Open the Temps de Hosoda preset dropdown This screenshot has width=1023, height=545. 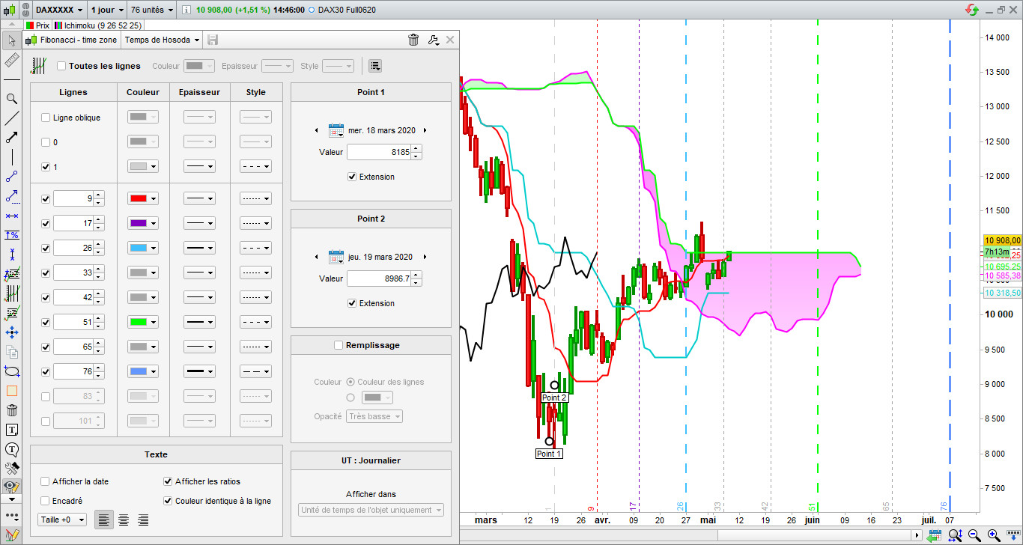tap(163, 40)
